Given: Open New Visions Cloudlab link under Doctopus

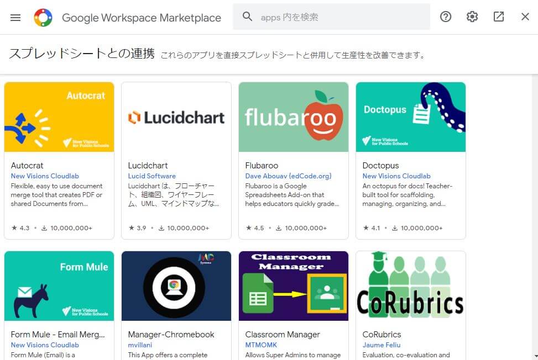Looking at the screenshot, I should [x=396, y=176].
